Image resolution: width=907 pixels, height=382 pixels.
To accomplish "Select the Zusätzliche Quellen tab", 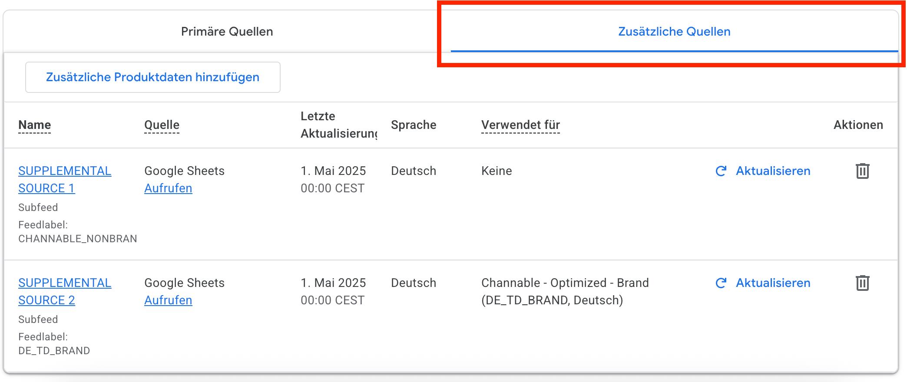I will 674,32.
